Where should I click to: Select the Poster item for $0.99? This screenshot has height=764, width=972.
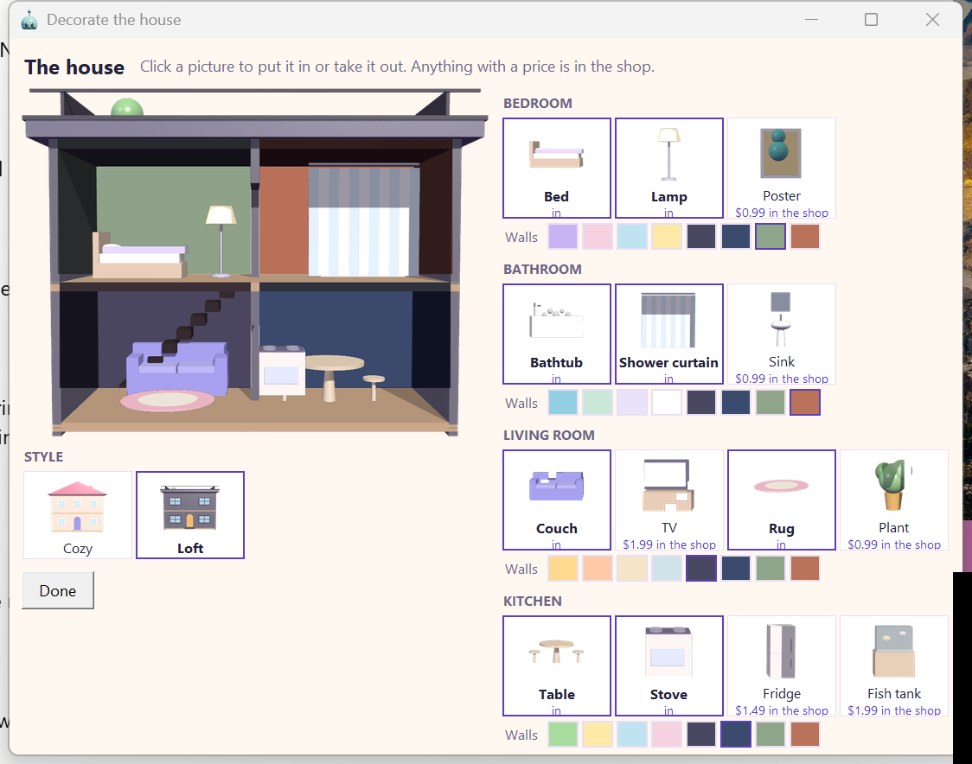[x=782, y=168]
